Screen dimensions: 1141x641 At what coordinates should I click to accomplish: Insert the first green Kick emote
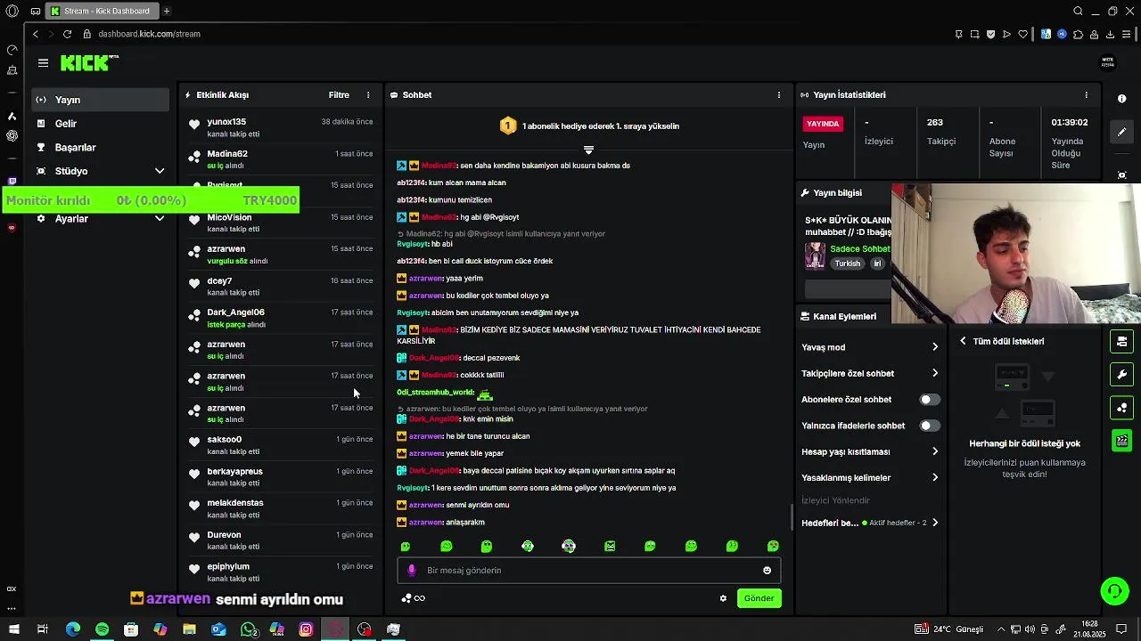click(x=406, y=547)
